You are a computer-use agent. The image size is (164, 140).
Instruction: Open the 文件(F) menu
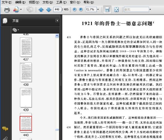point(7,2)
